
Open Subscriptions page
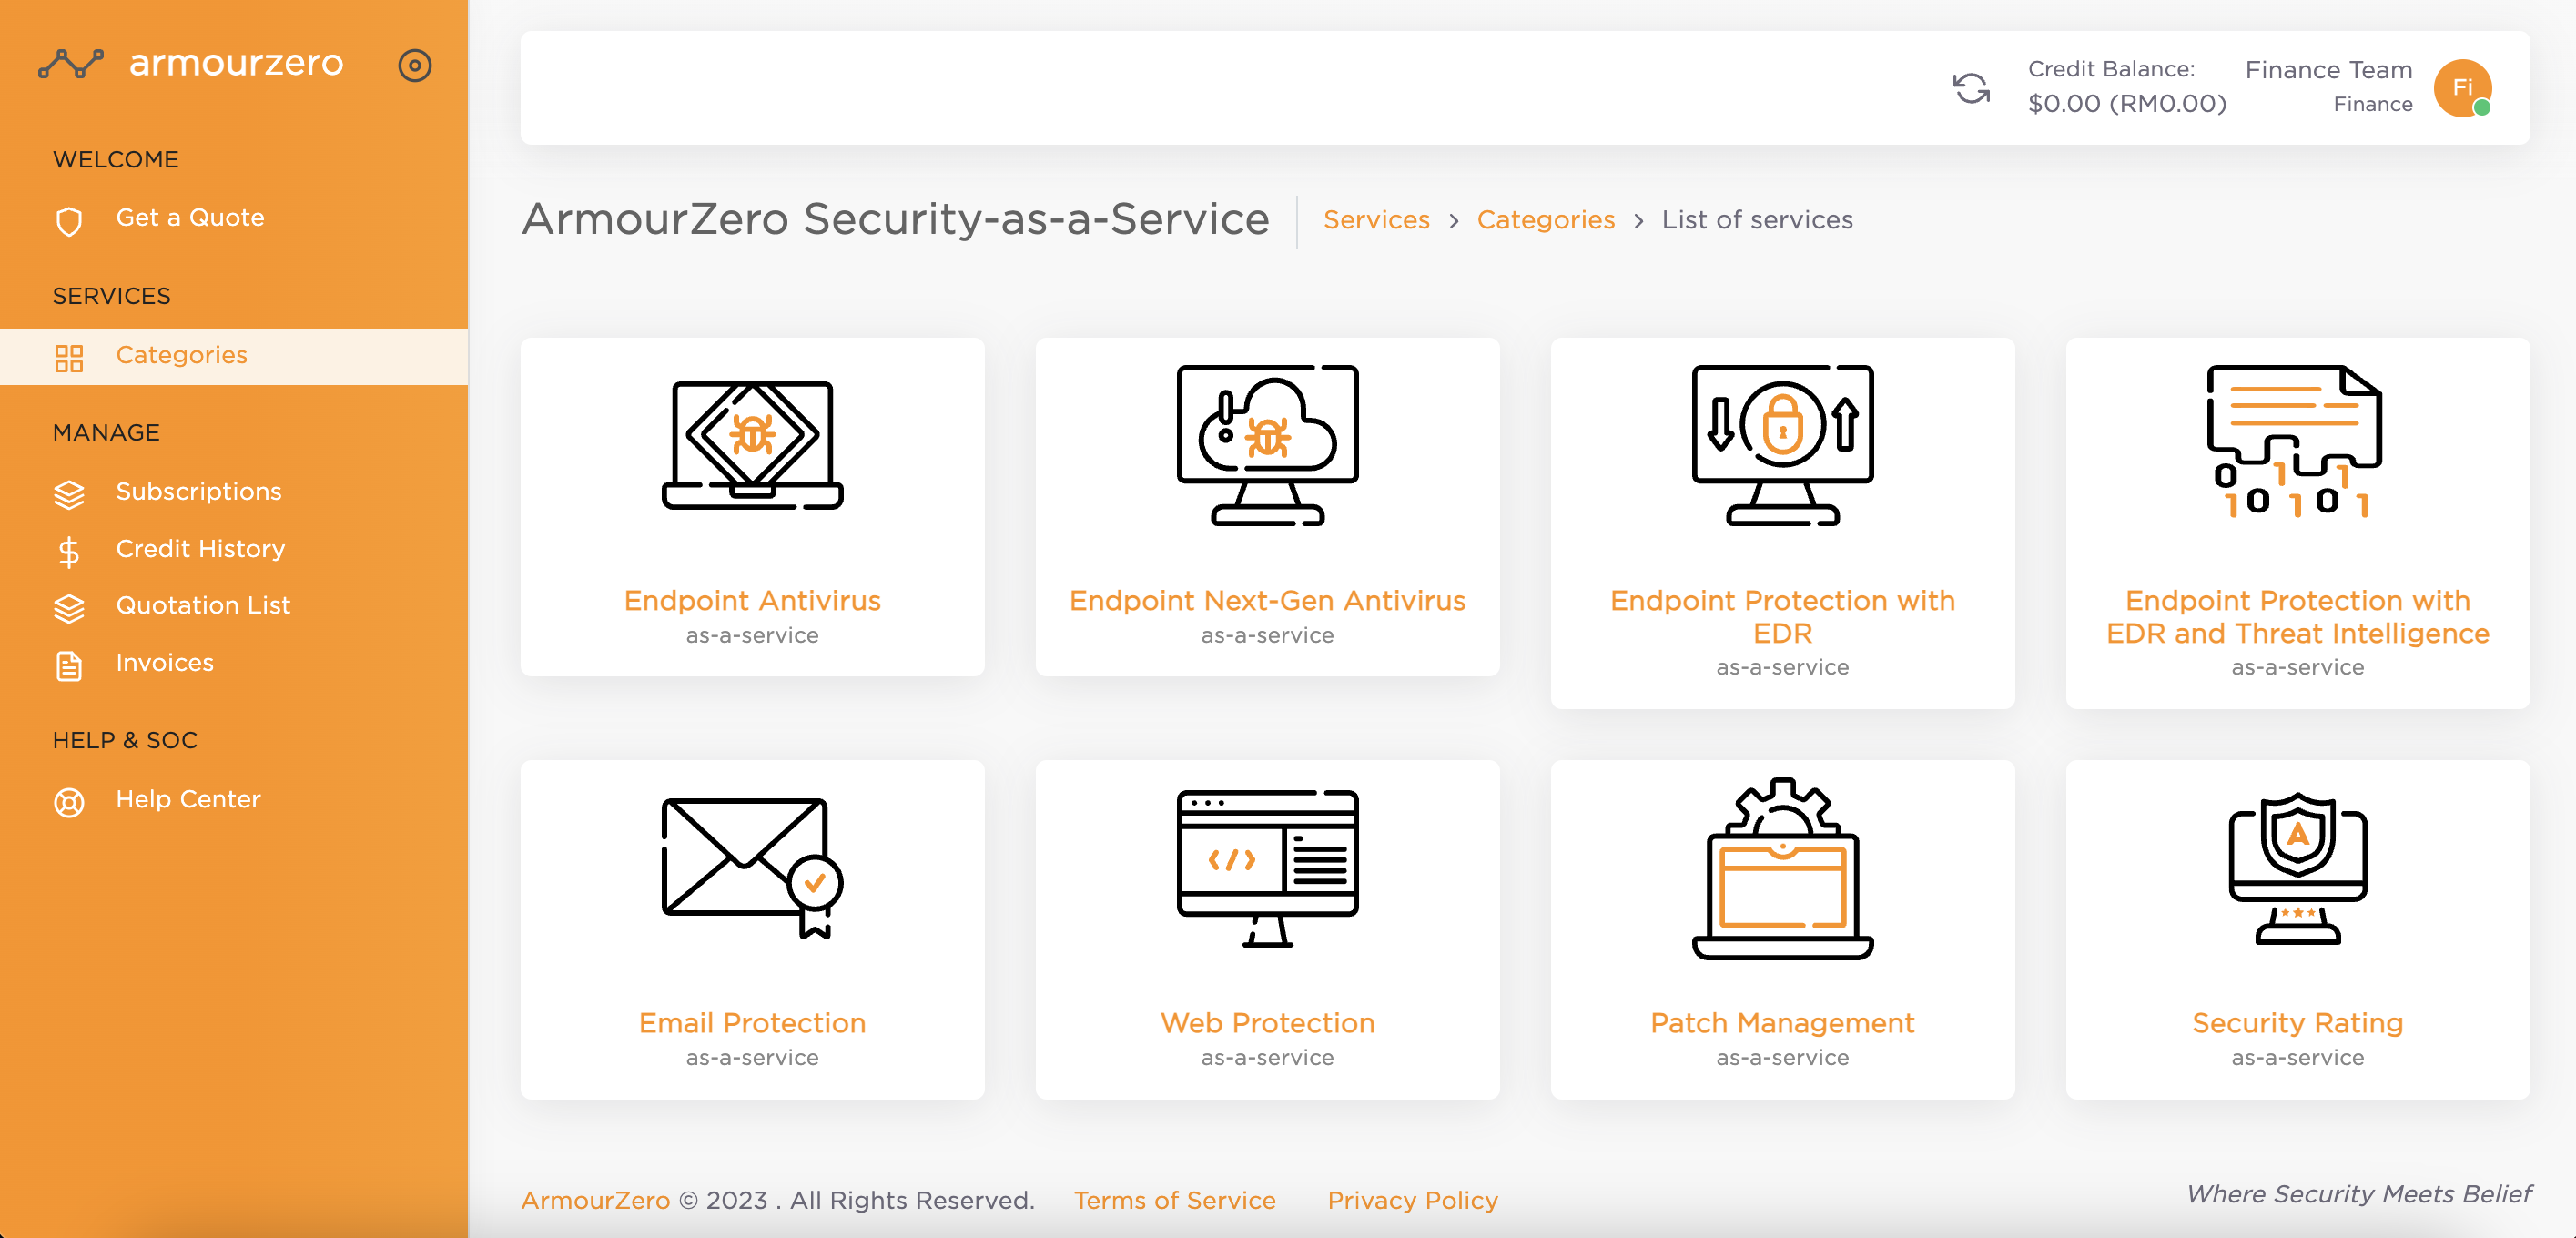198,492
